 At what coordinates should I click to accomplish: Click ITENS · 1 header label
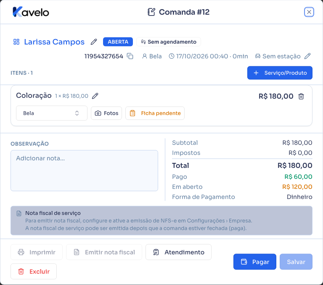click(21, 73)
